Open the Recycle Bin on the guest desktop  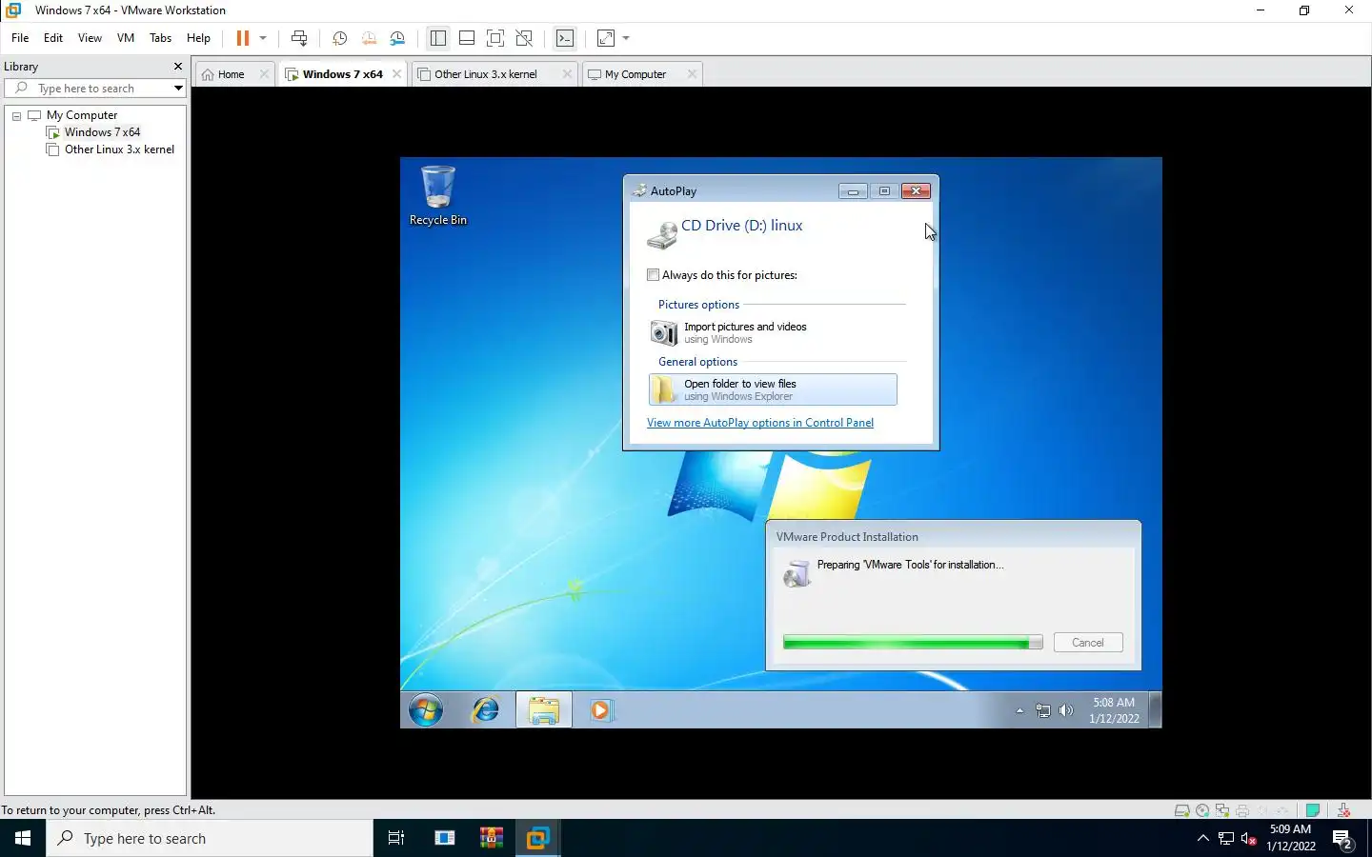[x=438, y=195]
